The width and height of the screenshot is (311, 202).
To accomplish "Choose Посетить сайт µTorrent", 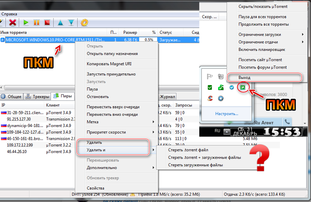I will coord(267,60).
